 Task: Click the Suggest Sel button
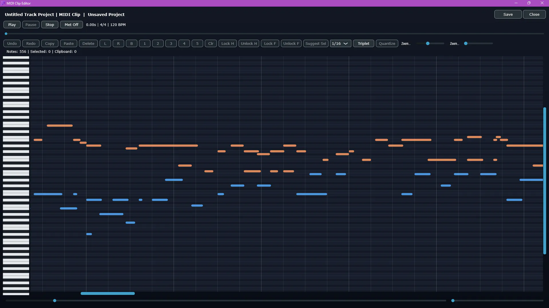coord(316,43)
